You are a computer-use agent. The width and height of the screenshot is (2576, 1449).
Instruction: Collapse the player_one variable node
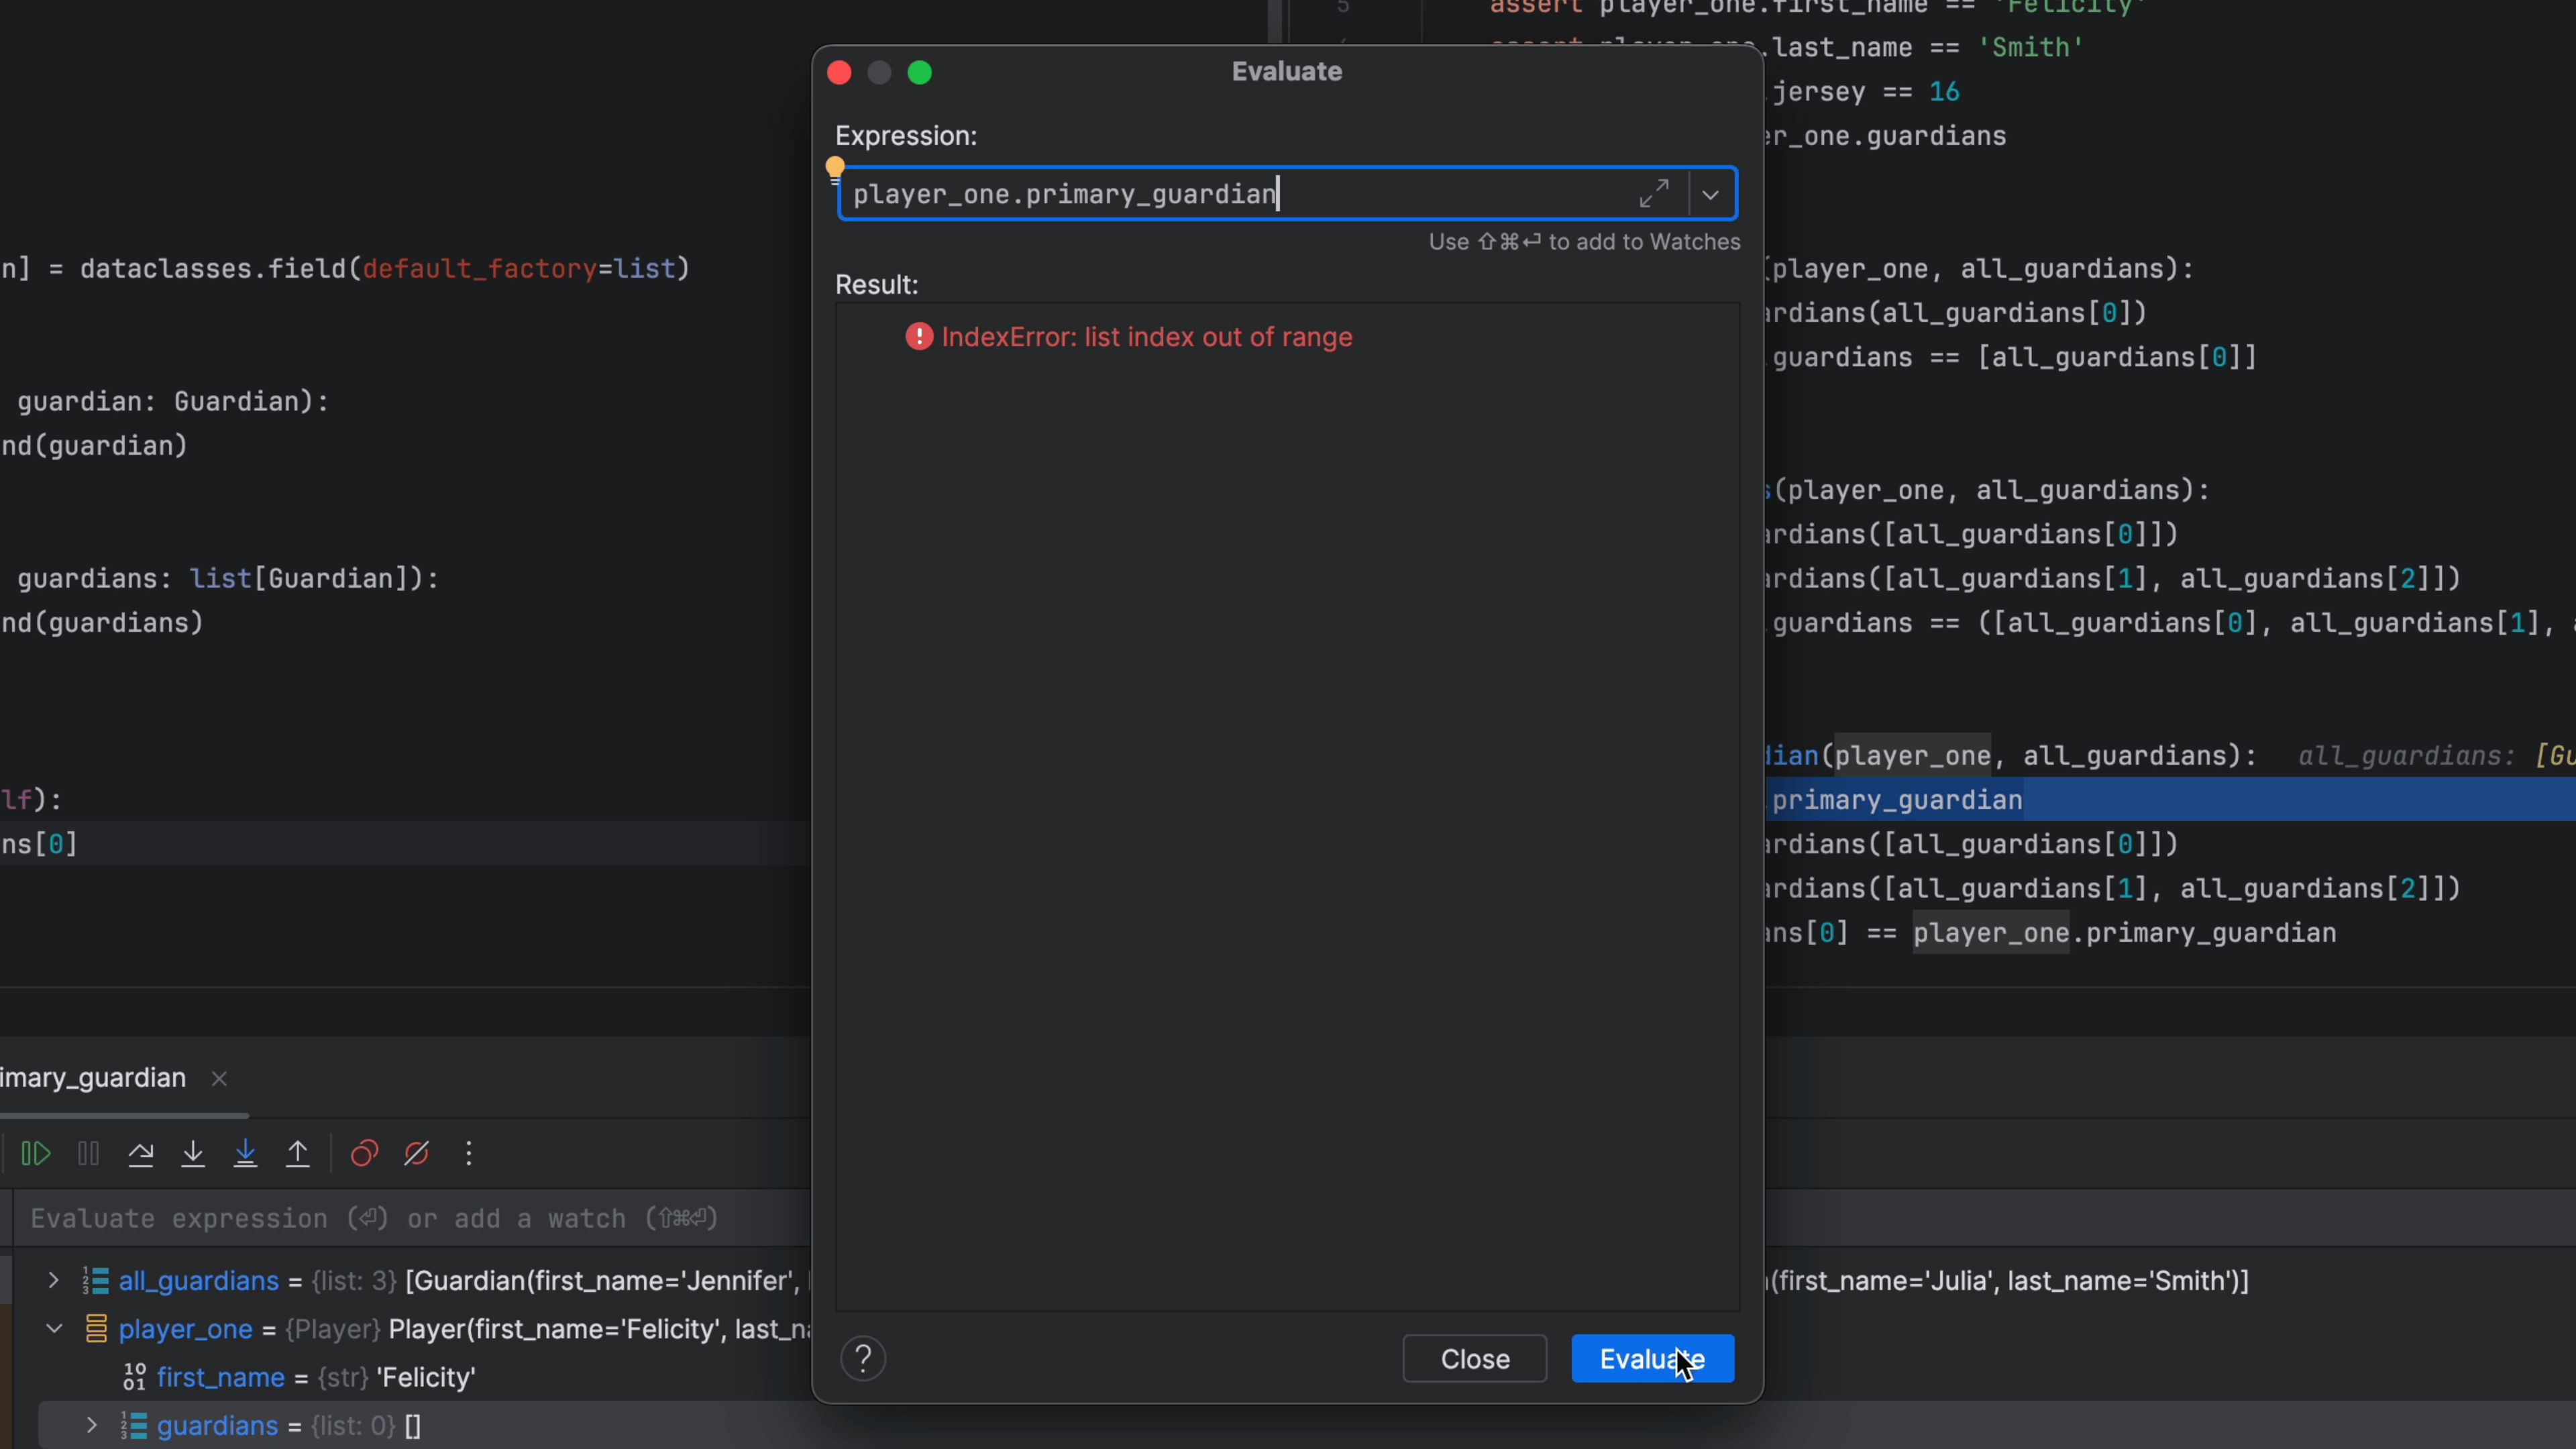point(54,1328)
